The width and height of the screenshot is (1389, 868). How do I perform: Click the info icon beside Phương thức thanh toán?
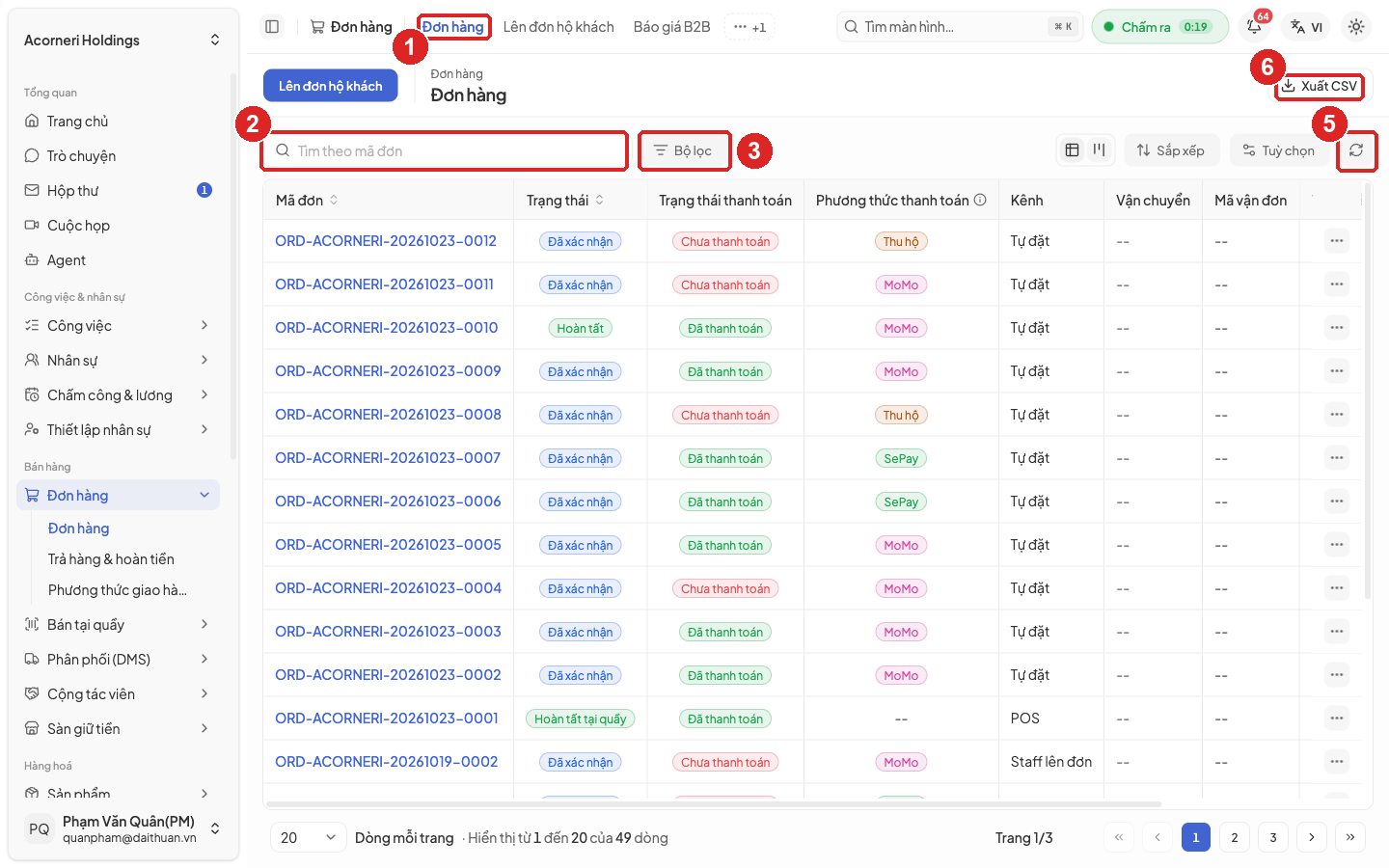[x=980, y=201]
